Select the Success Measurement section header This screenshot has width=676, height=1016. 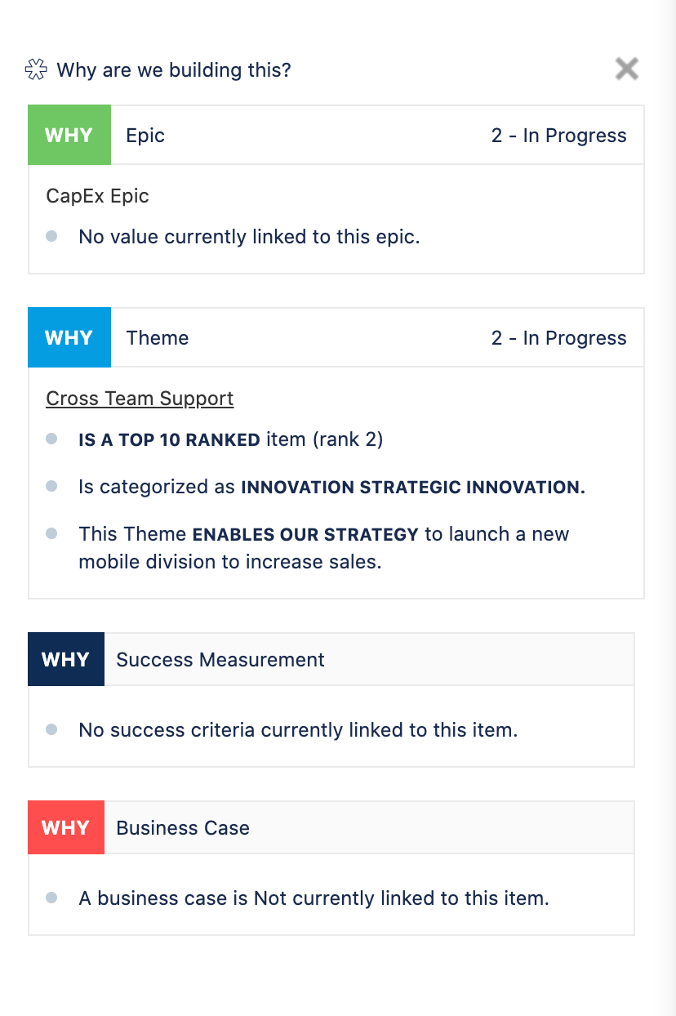[x=220, y=660]
